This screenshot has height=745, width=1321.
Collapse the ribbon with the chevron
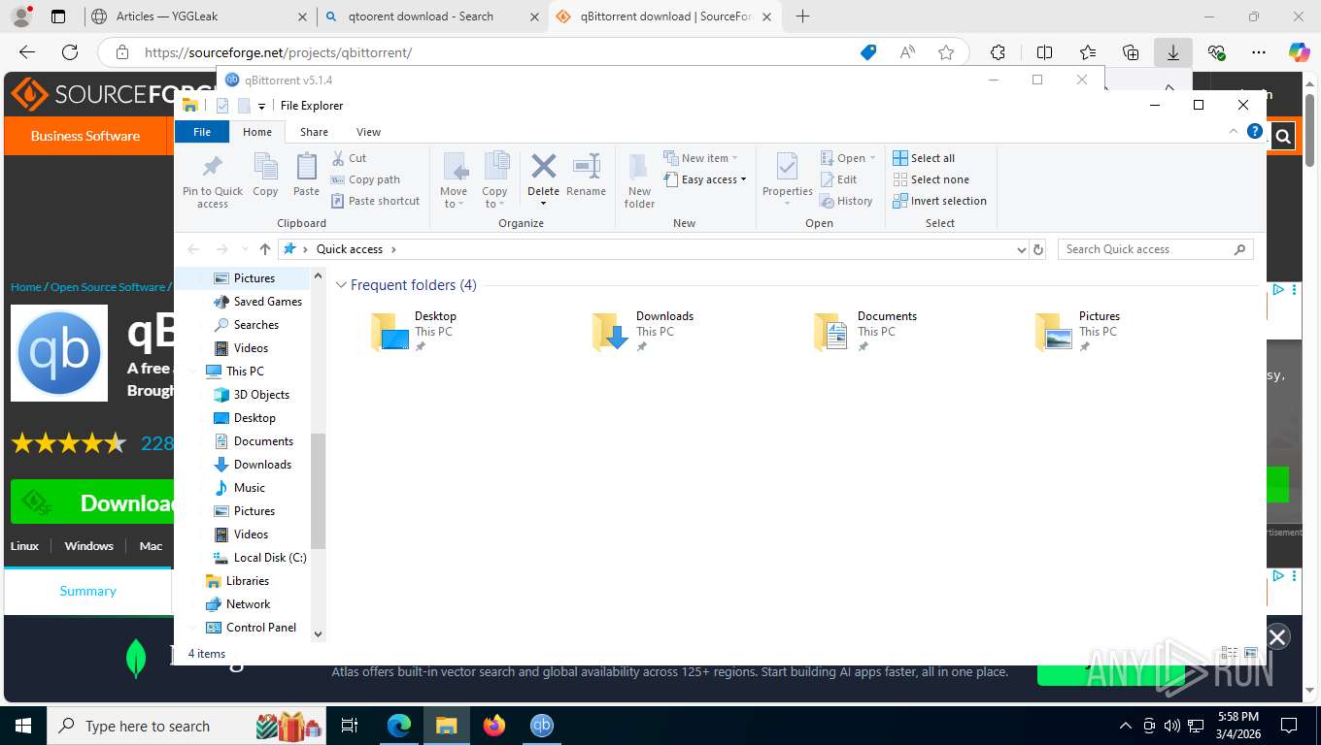pyautogui.click(x=1234, y=132)
